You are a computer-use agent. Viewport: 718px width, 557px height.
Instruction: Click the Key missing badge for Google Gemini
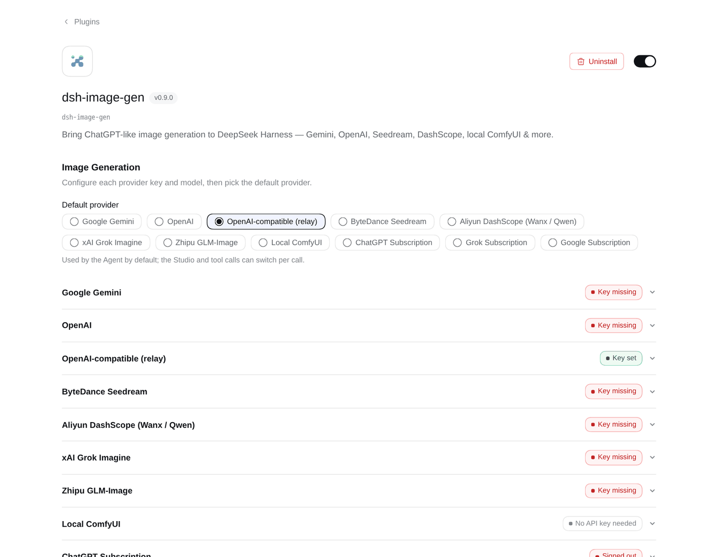coord(613,292)
